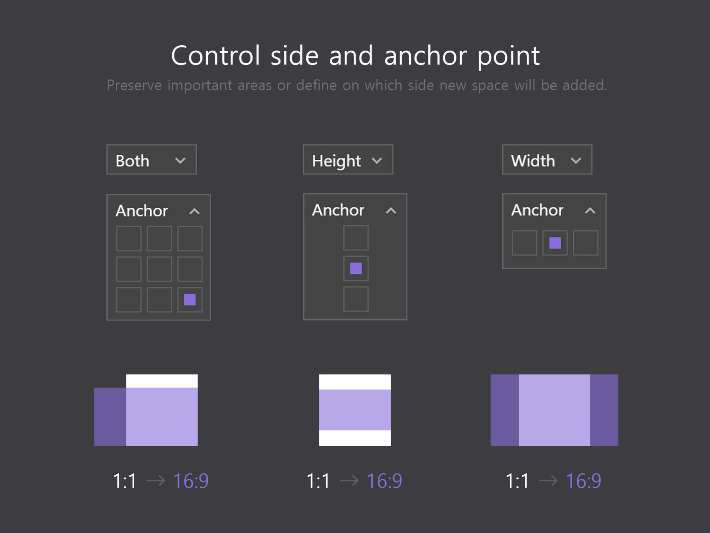The image size is (710, 533).
Task: Select bottom-left anchor in the Both grid
Action: 129,299
